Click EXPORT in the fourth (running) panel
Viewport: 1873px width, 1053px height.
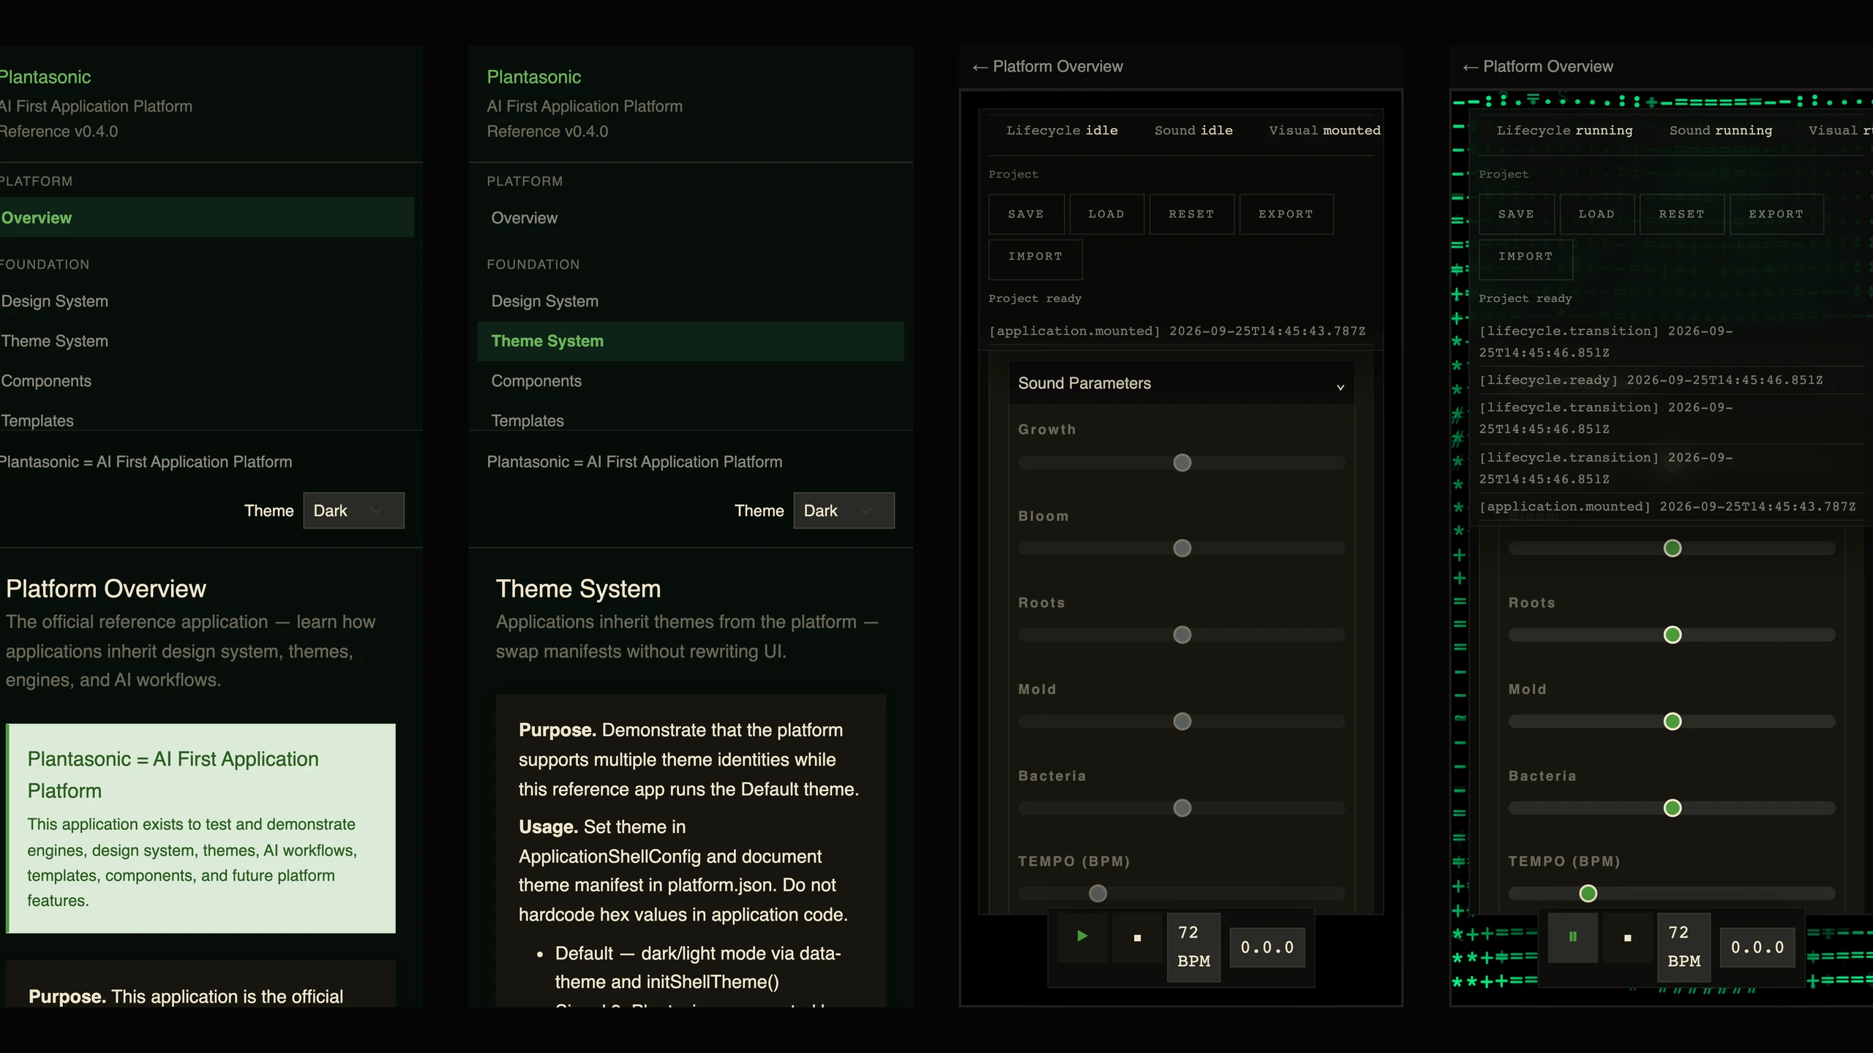[x=1776, y=214]
